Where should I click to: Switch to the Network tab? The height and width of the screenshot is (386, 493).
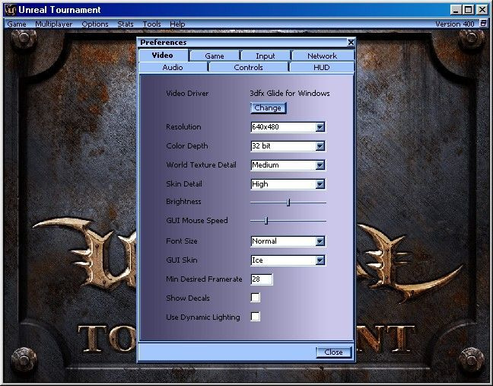pyautogui.click(x=323, y=56)
